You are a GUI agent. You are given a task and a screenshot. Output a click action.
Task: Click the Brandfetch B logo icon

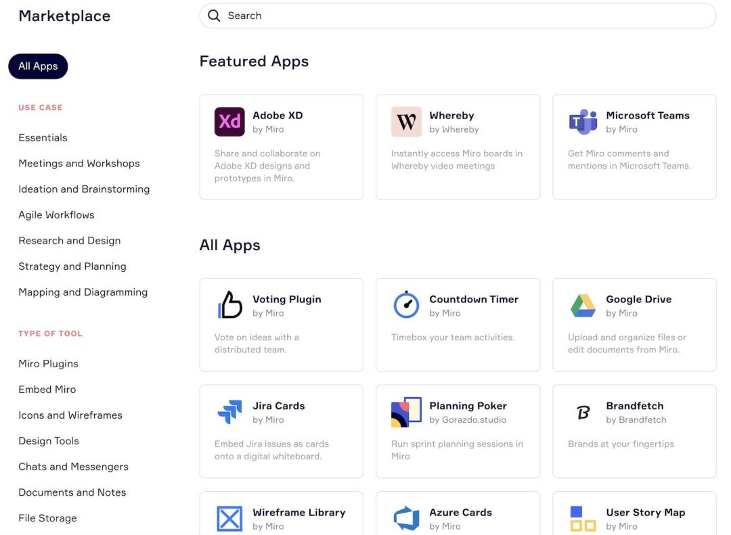point(583,412)
